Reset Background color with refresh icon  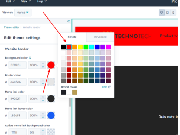point(30,58)
